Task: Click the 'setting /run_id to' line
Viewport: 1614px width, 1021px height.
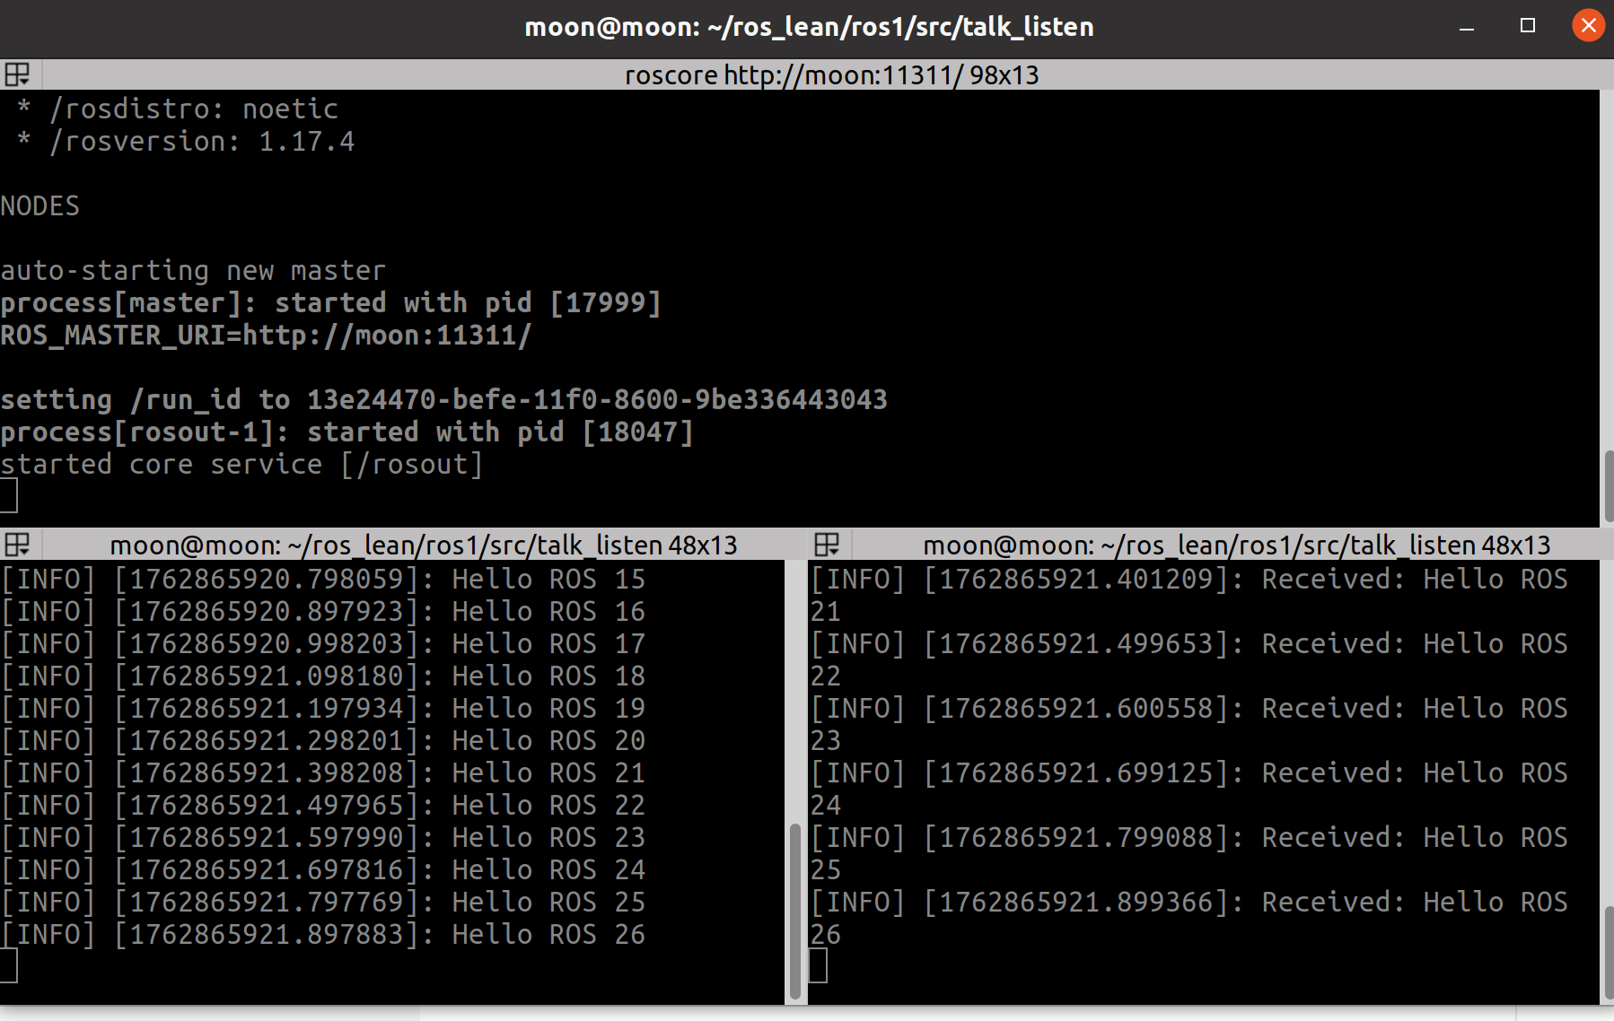Action: click(443, 399)
